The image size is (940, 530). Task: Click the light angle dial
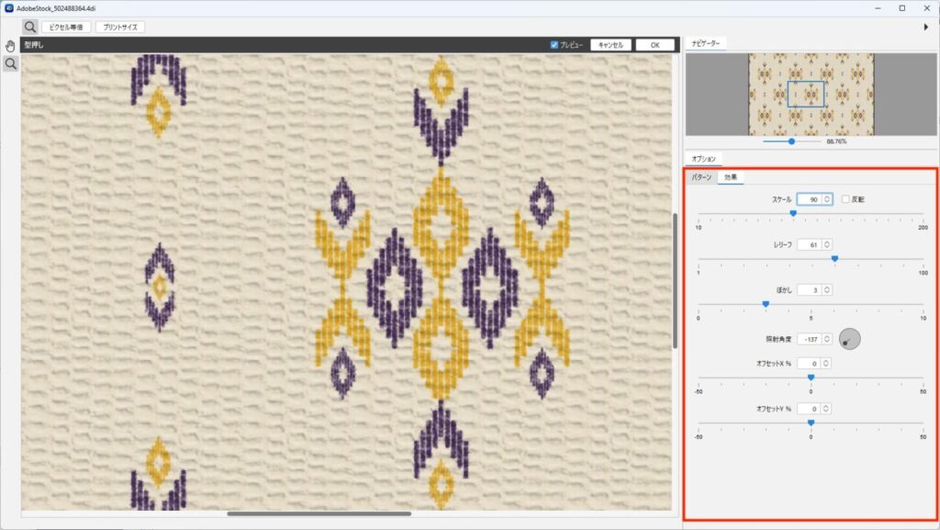pyautogui.click(x=850, y=339)
